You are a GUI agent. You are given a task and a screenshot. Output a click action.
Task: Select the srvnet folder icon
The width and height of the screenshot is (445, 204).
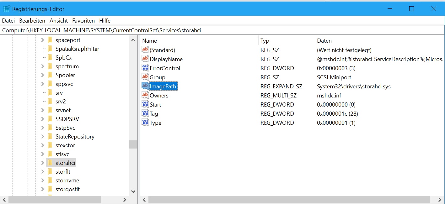click(x=50, y=110)
